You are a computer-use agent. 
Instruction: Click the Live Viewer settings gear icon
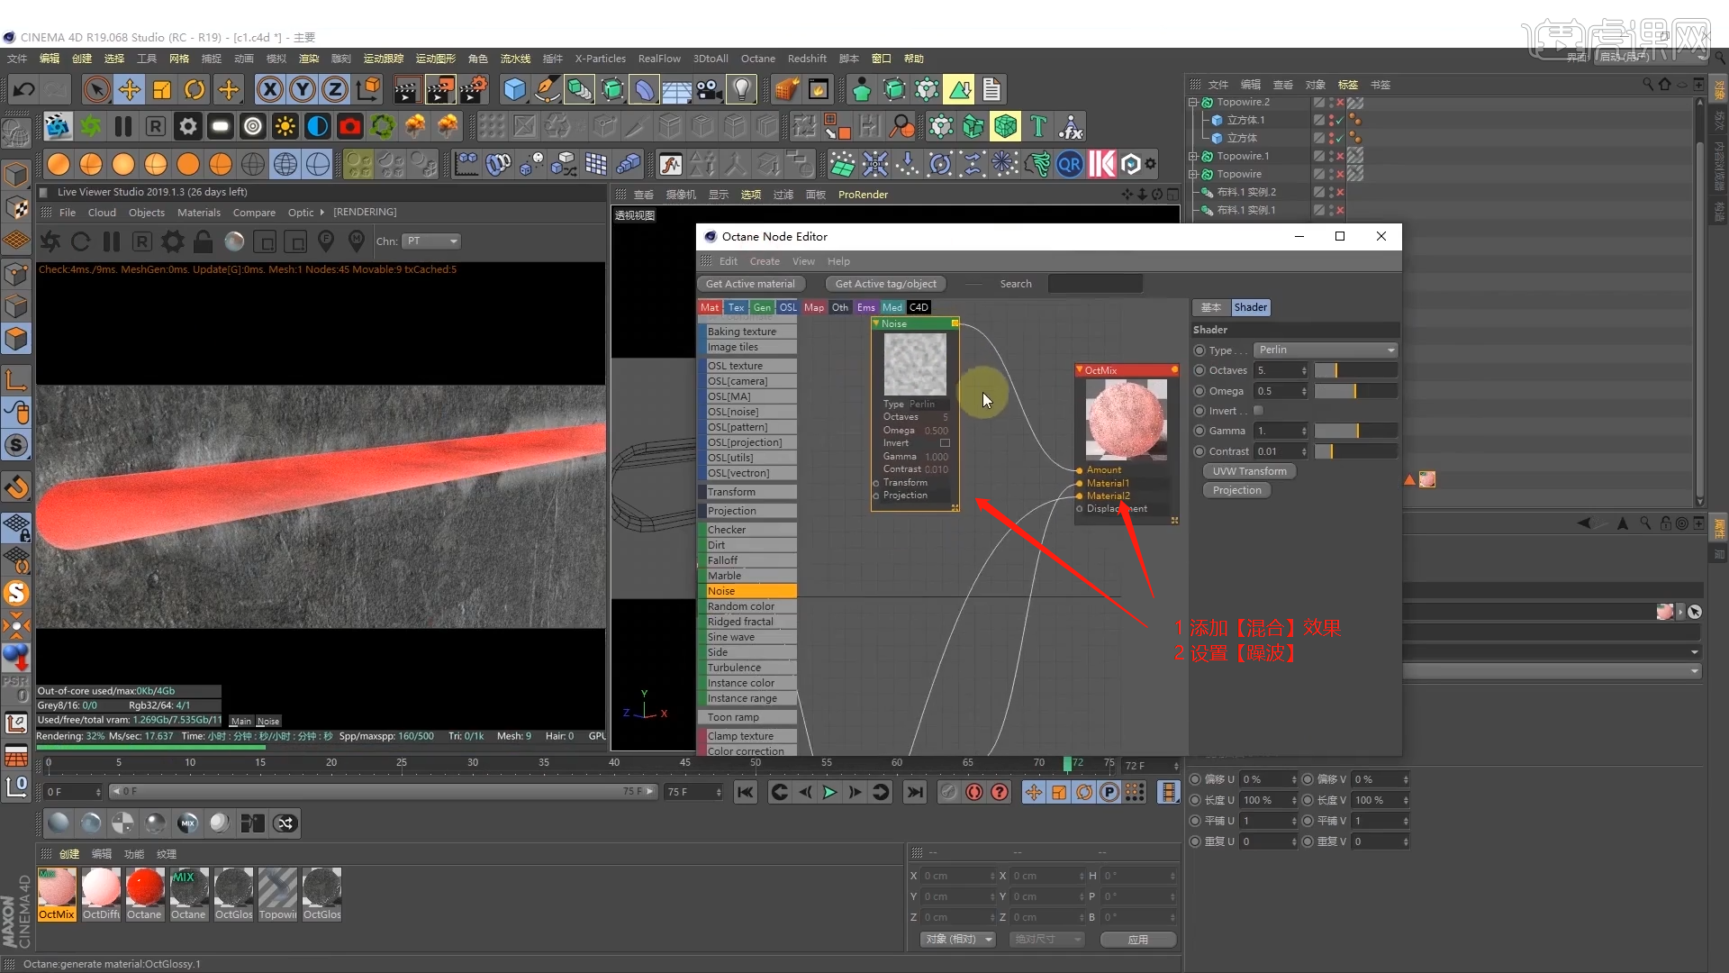173,241
